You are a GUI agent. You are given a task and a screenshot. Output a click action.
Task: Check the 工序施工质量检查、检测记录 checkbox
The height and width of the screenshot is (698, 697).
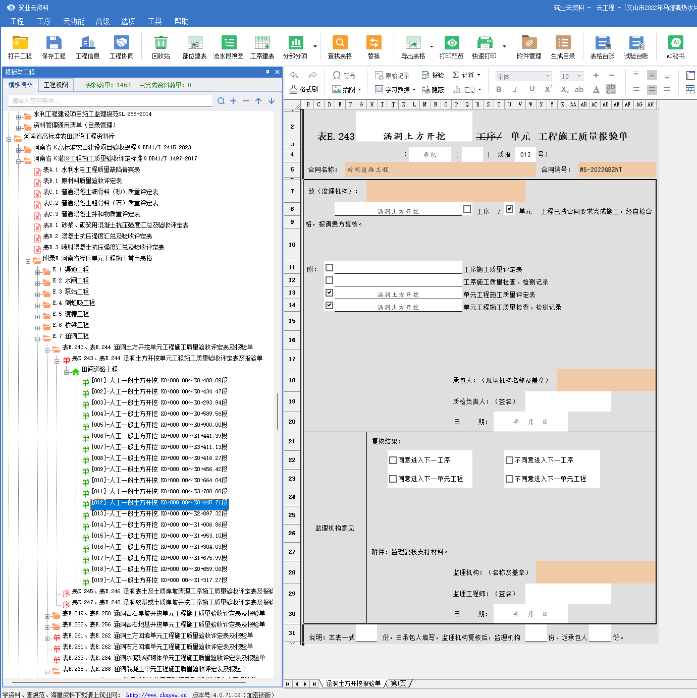click(x=329, y=280)
